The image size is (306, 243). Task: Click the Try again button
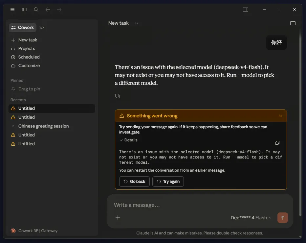168,182
